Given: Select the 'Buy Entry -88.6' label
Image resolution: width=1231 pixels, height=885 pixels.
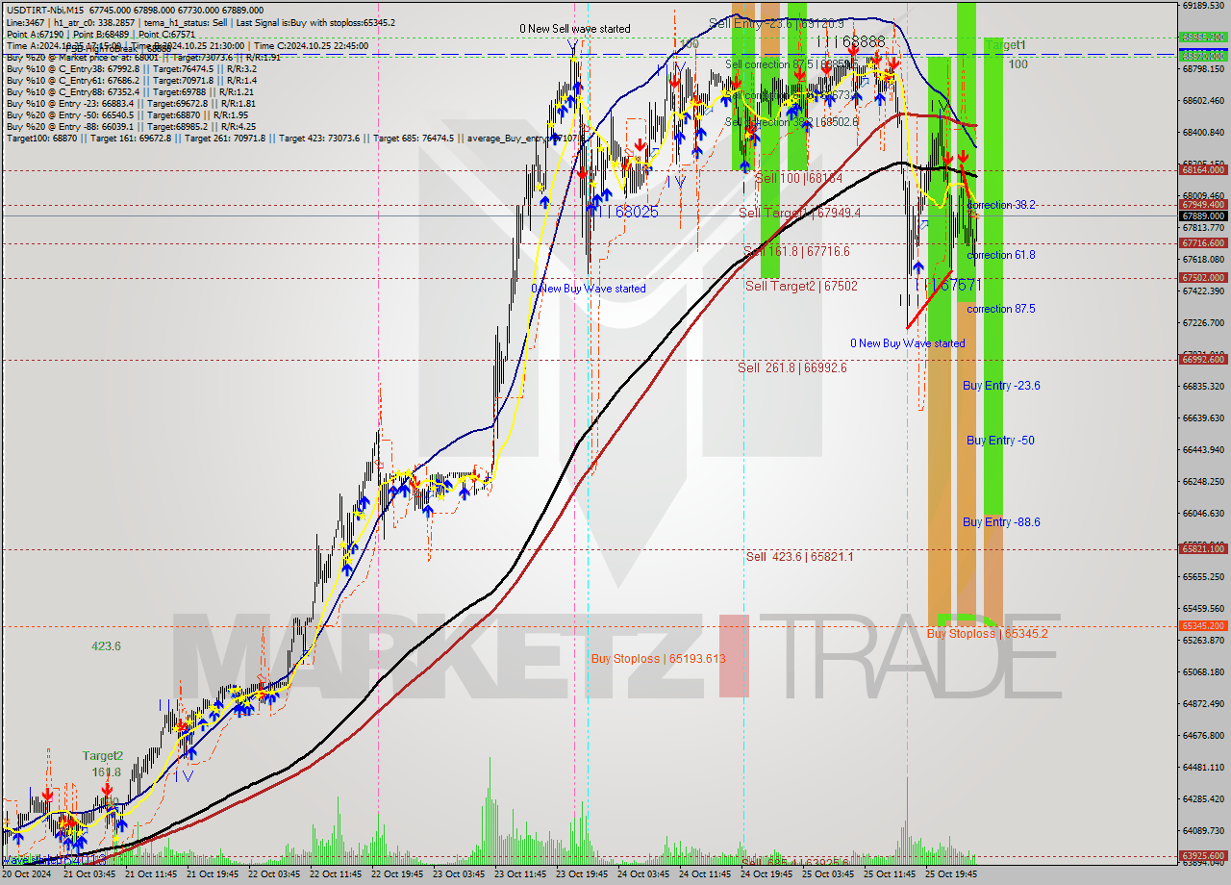Looking at the screenshot, I should coord(1001,521).
